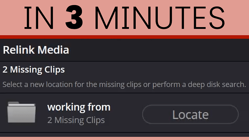
Task: Click the word MINUTES in the banner
Action: (160, 18)
